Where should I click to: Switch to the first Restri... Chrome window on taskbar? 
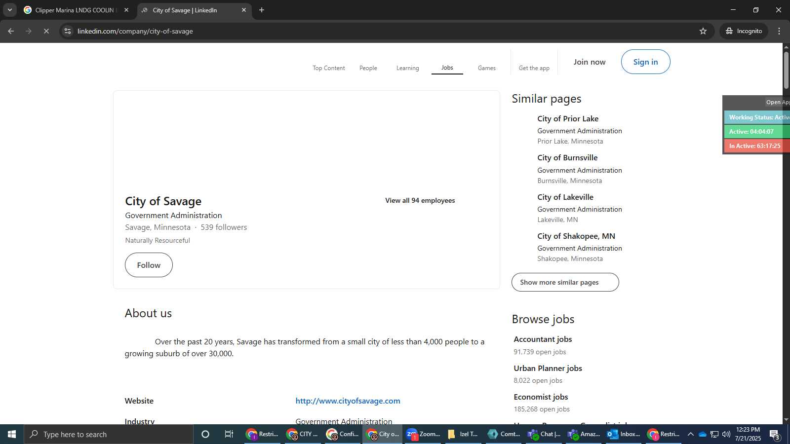pyautogui.click(x=262, y=434)
